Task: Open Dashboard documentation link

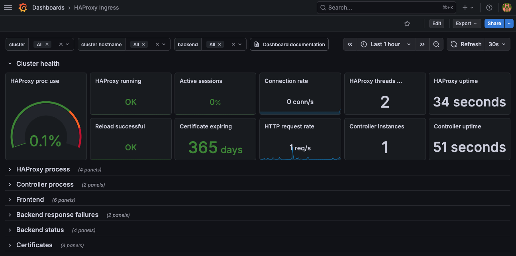Action: point(289,44)
